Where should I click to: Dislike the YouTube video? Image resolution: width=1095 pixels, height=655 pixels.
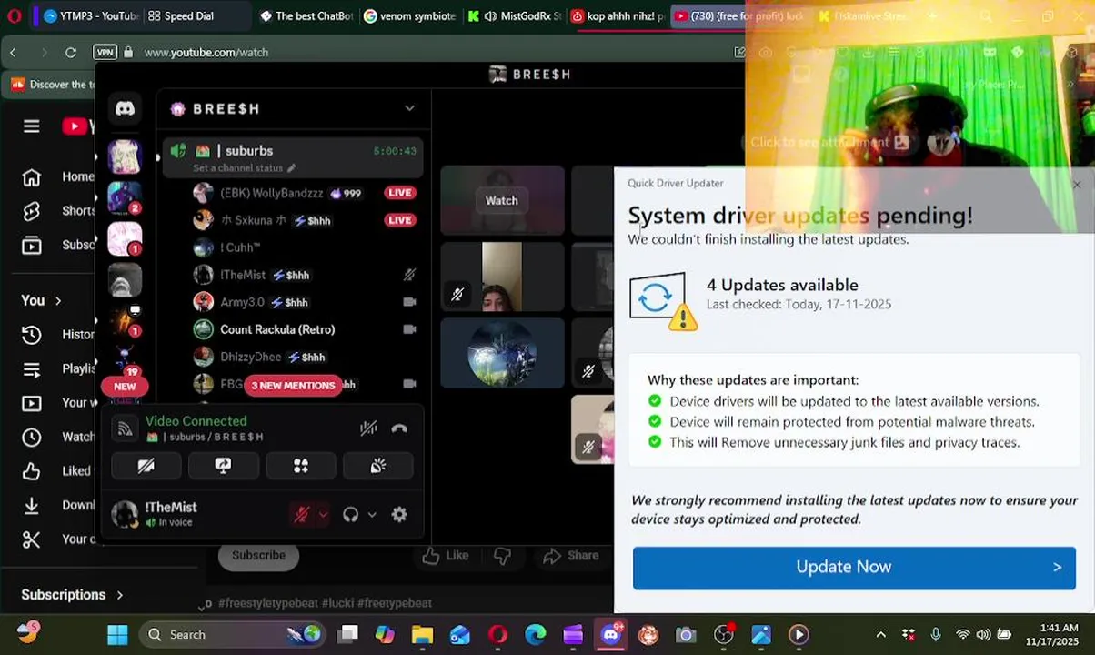(x=502, y=555)
